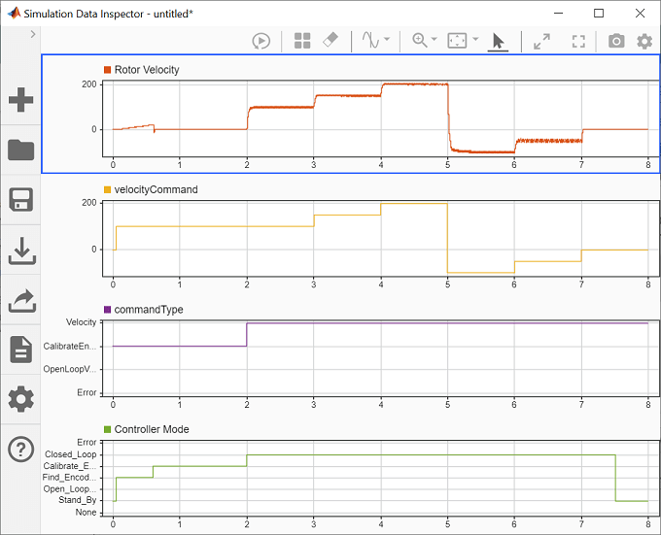Click the MATLAB logo in title bar
This screenshot has height=535, width=661.
click(x=14, y=13)
